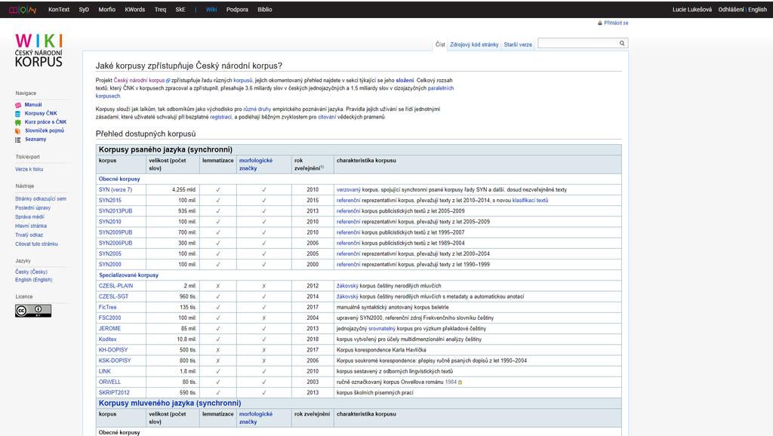Screen dimensions: 773x436
Task: Select Česky (Česky) language link
Action: [31, 272]
